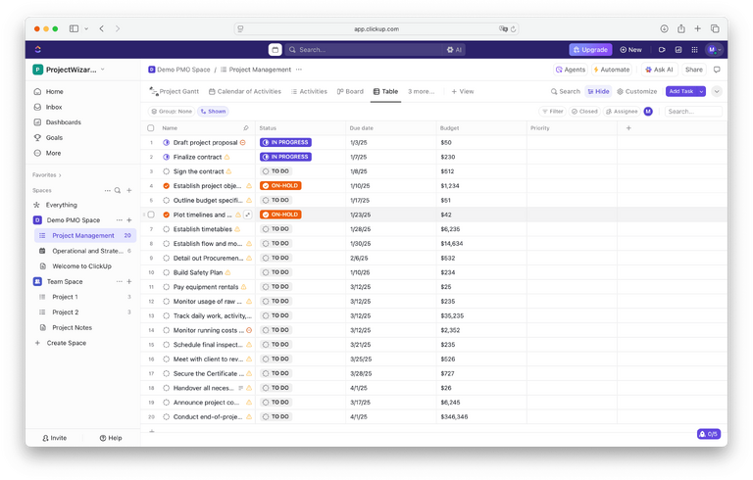
Task: Select the checkbox for the Plot timelines row
Action: [x=151, y=215]
